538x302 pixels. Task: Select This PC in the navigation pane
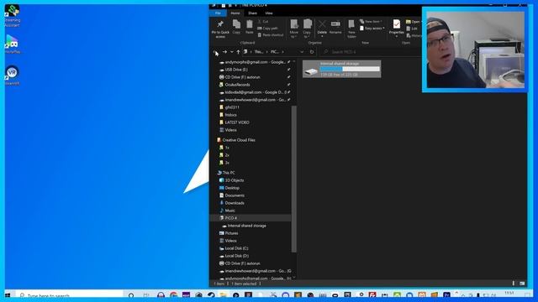[x=229, y=173]
